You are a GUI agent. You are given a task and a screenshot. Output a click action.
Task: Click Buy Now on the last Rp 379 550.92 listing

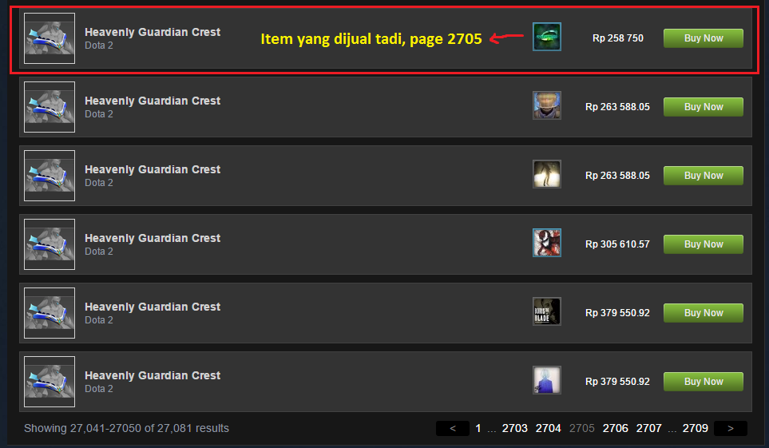point(704,382)
